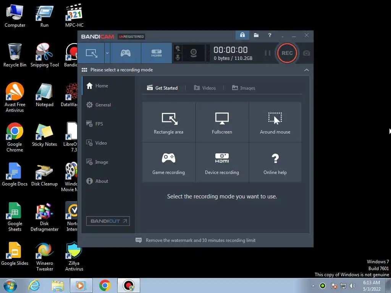Switch to the Videos tab

(205, 88)
